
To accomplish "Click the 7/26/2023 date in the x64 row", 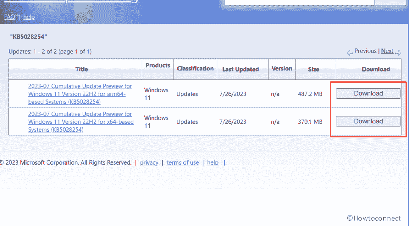I will point(233,122).
